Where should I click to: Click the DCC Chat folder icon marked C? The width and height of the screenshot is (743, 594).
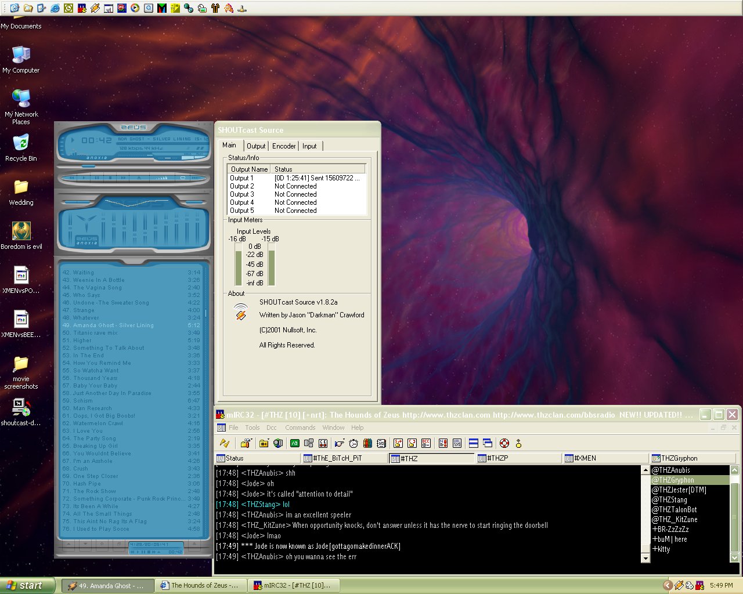point(412,443)
